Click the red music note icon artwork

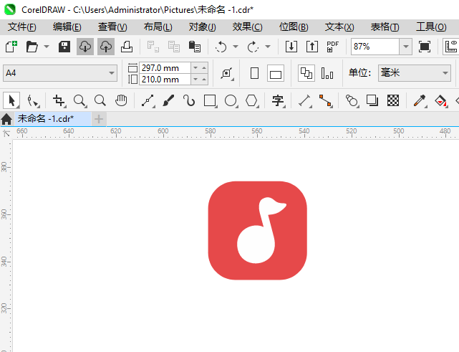[x=258, y=231]
